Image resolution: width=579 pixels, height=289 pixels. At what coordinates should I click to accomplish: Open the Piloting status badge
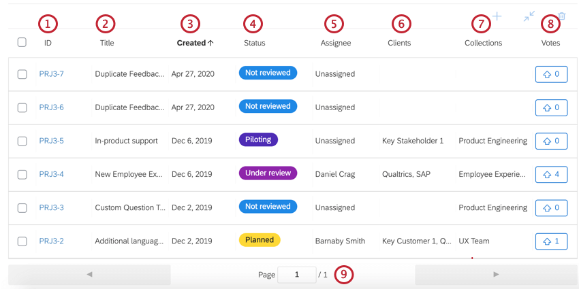[x=258, y=139]
